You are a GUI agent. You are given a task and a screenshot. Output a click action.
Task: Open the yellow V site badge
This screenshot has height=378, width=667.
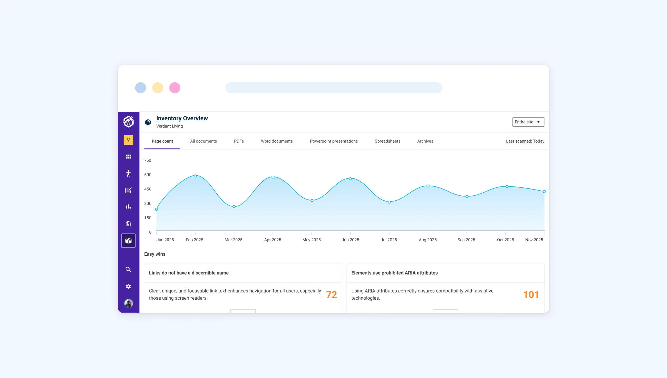click(128, 140)
